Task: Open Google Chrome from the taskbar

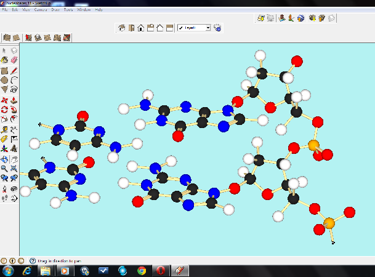Action: point(141,271)
